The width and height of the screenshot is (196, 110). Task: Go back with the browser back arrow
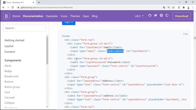pyautogui.click(x=3, y=7)
